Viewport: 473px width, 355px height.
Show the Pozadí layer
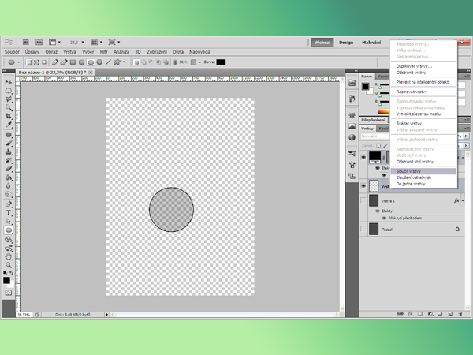tap(363, 229)
